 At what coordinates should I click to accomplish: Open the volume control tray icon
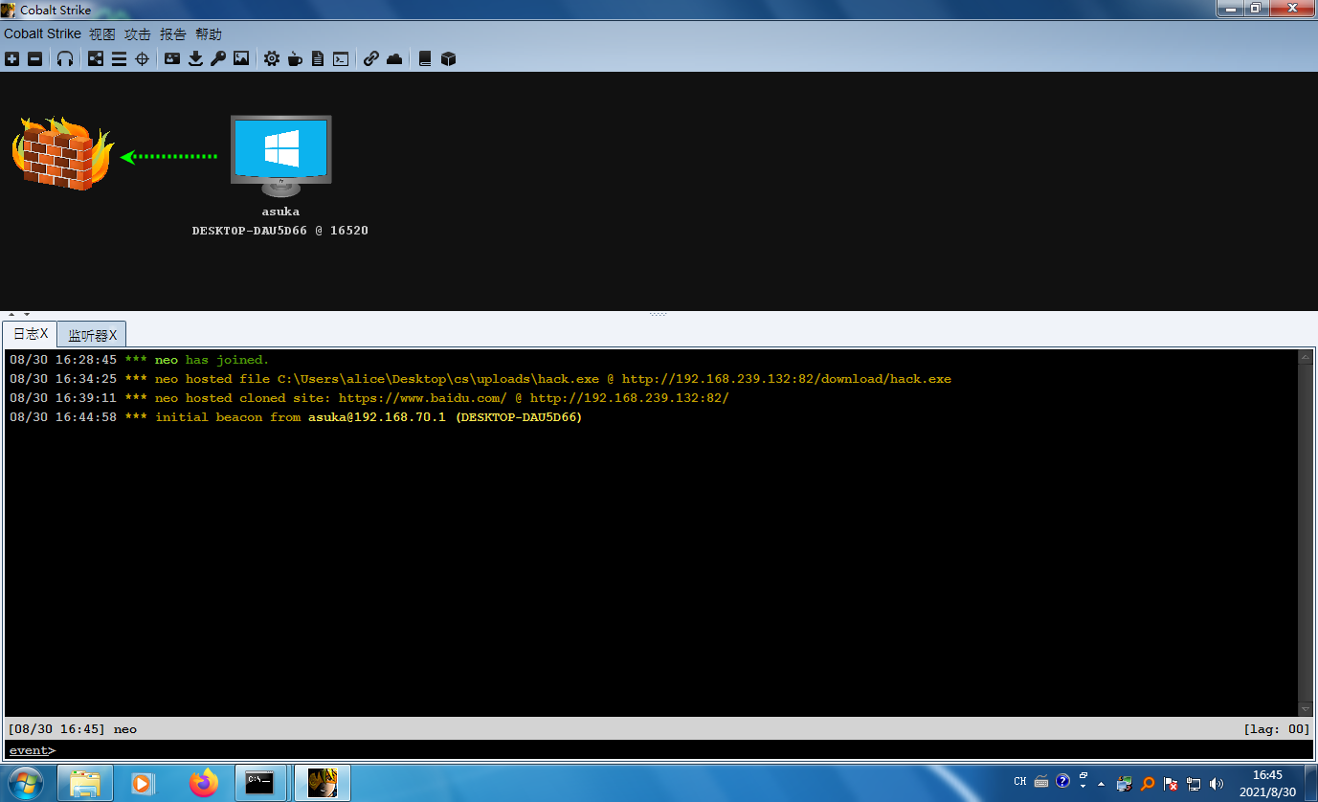coord(1217,783)
